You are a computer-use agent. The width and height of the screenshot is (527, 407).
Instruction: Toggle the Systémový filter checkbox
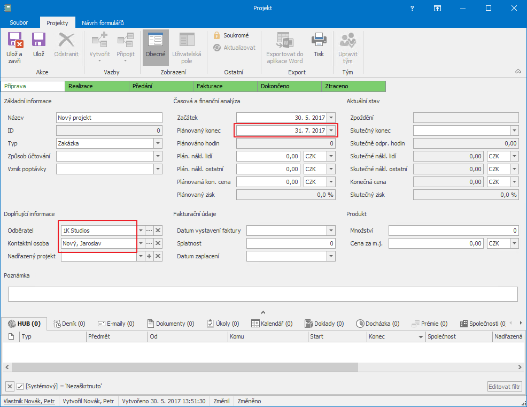click(20, 386)
